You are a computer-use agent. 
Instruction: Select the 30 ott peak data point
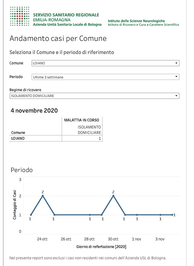click(x=113, y=196)
